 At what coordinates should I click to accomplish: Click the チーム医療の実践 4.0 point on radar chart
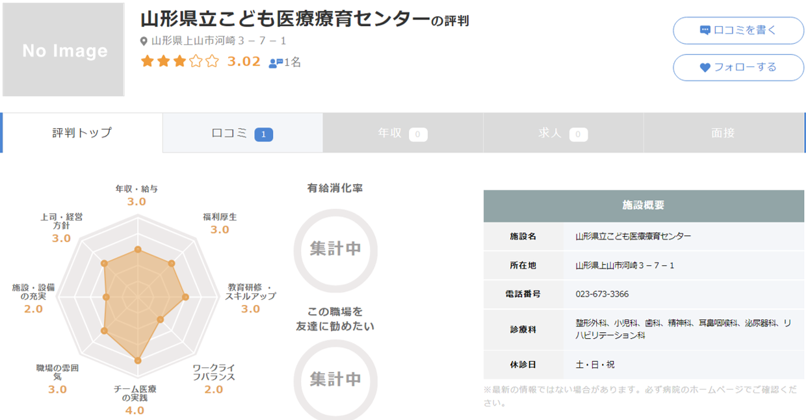click(138, 361)
